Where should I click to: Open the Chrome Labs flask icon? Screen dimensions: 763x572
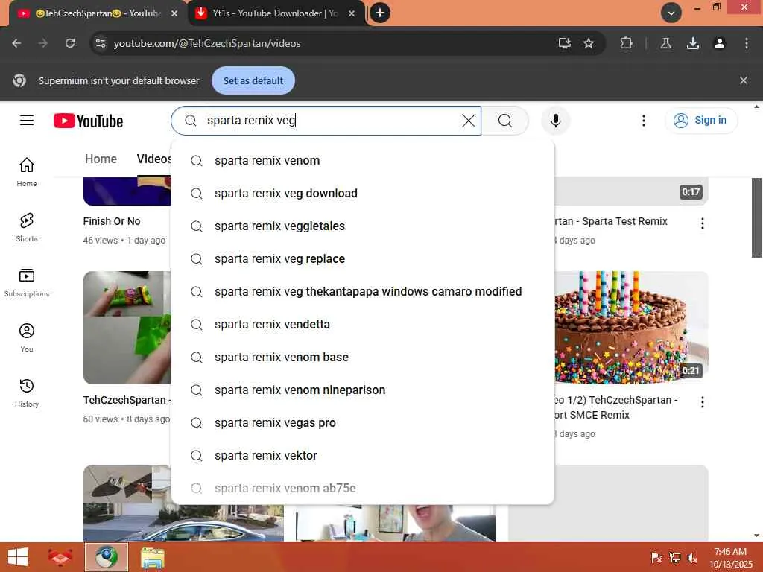tap(665, 43)
